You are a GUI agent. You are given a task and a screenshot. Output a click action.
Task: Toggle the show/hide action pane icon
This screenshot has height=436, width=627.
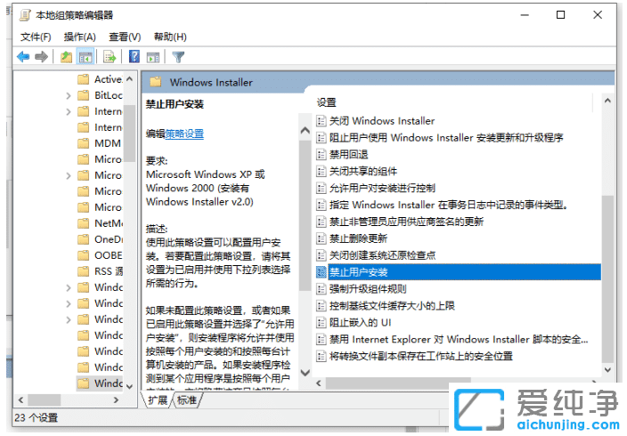153,57
